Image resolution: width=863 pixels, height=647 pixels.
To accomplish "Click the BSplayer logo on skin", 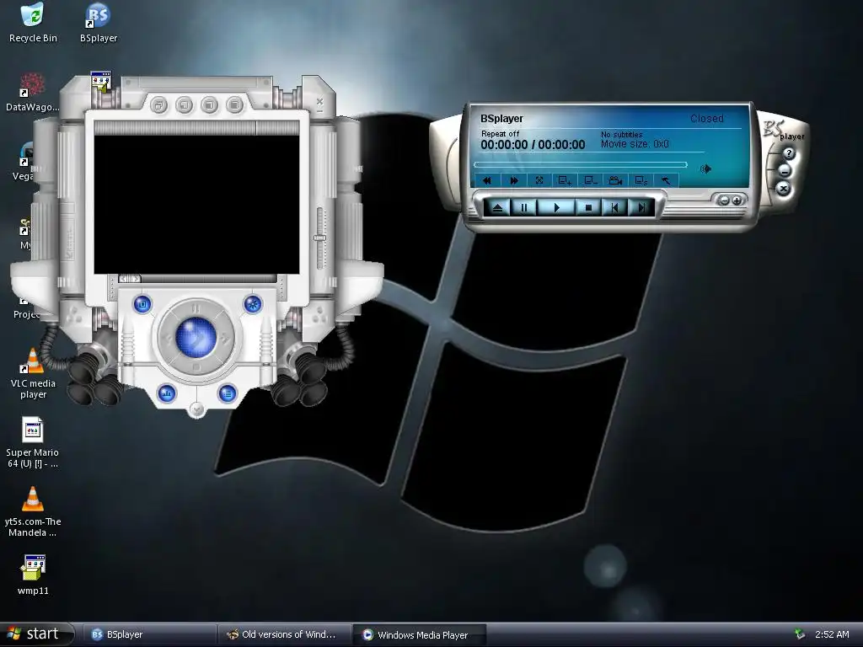I will coord(783,131).
